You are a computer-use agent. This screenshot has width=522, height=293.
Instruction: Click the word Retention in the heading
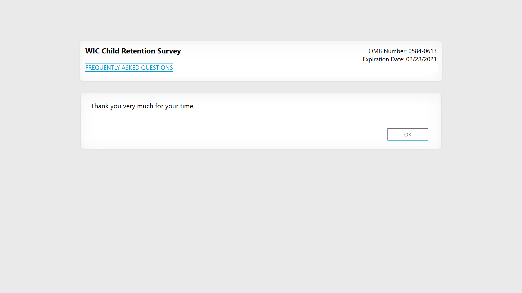pyautogui.click(x=138, y=51)
